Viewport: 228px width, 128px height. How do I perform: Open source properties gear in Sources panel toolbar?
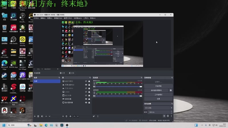point(70,116)
